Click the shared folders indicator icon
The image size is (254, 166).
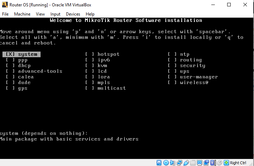coord(193,162)
